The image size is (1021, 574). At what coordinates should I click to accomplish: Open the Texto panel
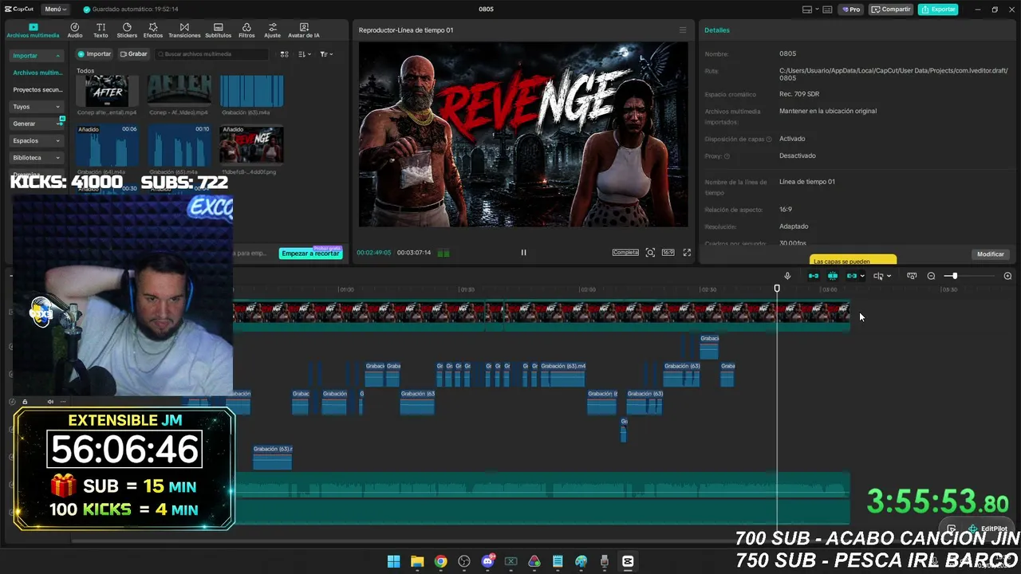tap(101, 30)
